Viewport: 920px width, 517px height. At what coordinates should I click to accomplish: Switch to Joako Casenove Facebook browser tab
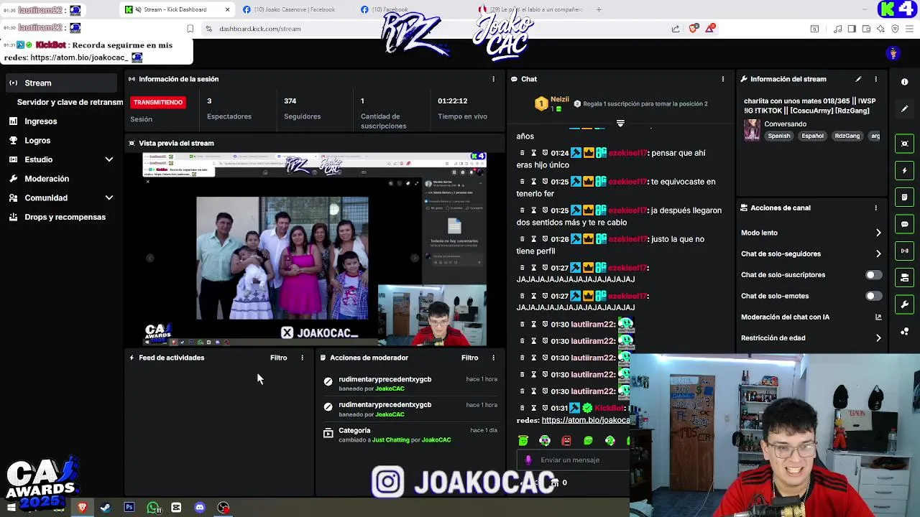click(293, 9)
